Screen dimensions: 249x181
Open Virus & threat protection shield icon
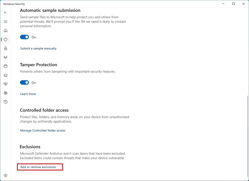point(6,40)
